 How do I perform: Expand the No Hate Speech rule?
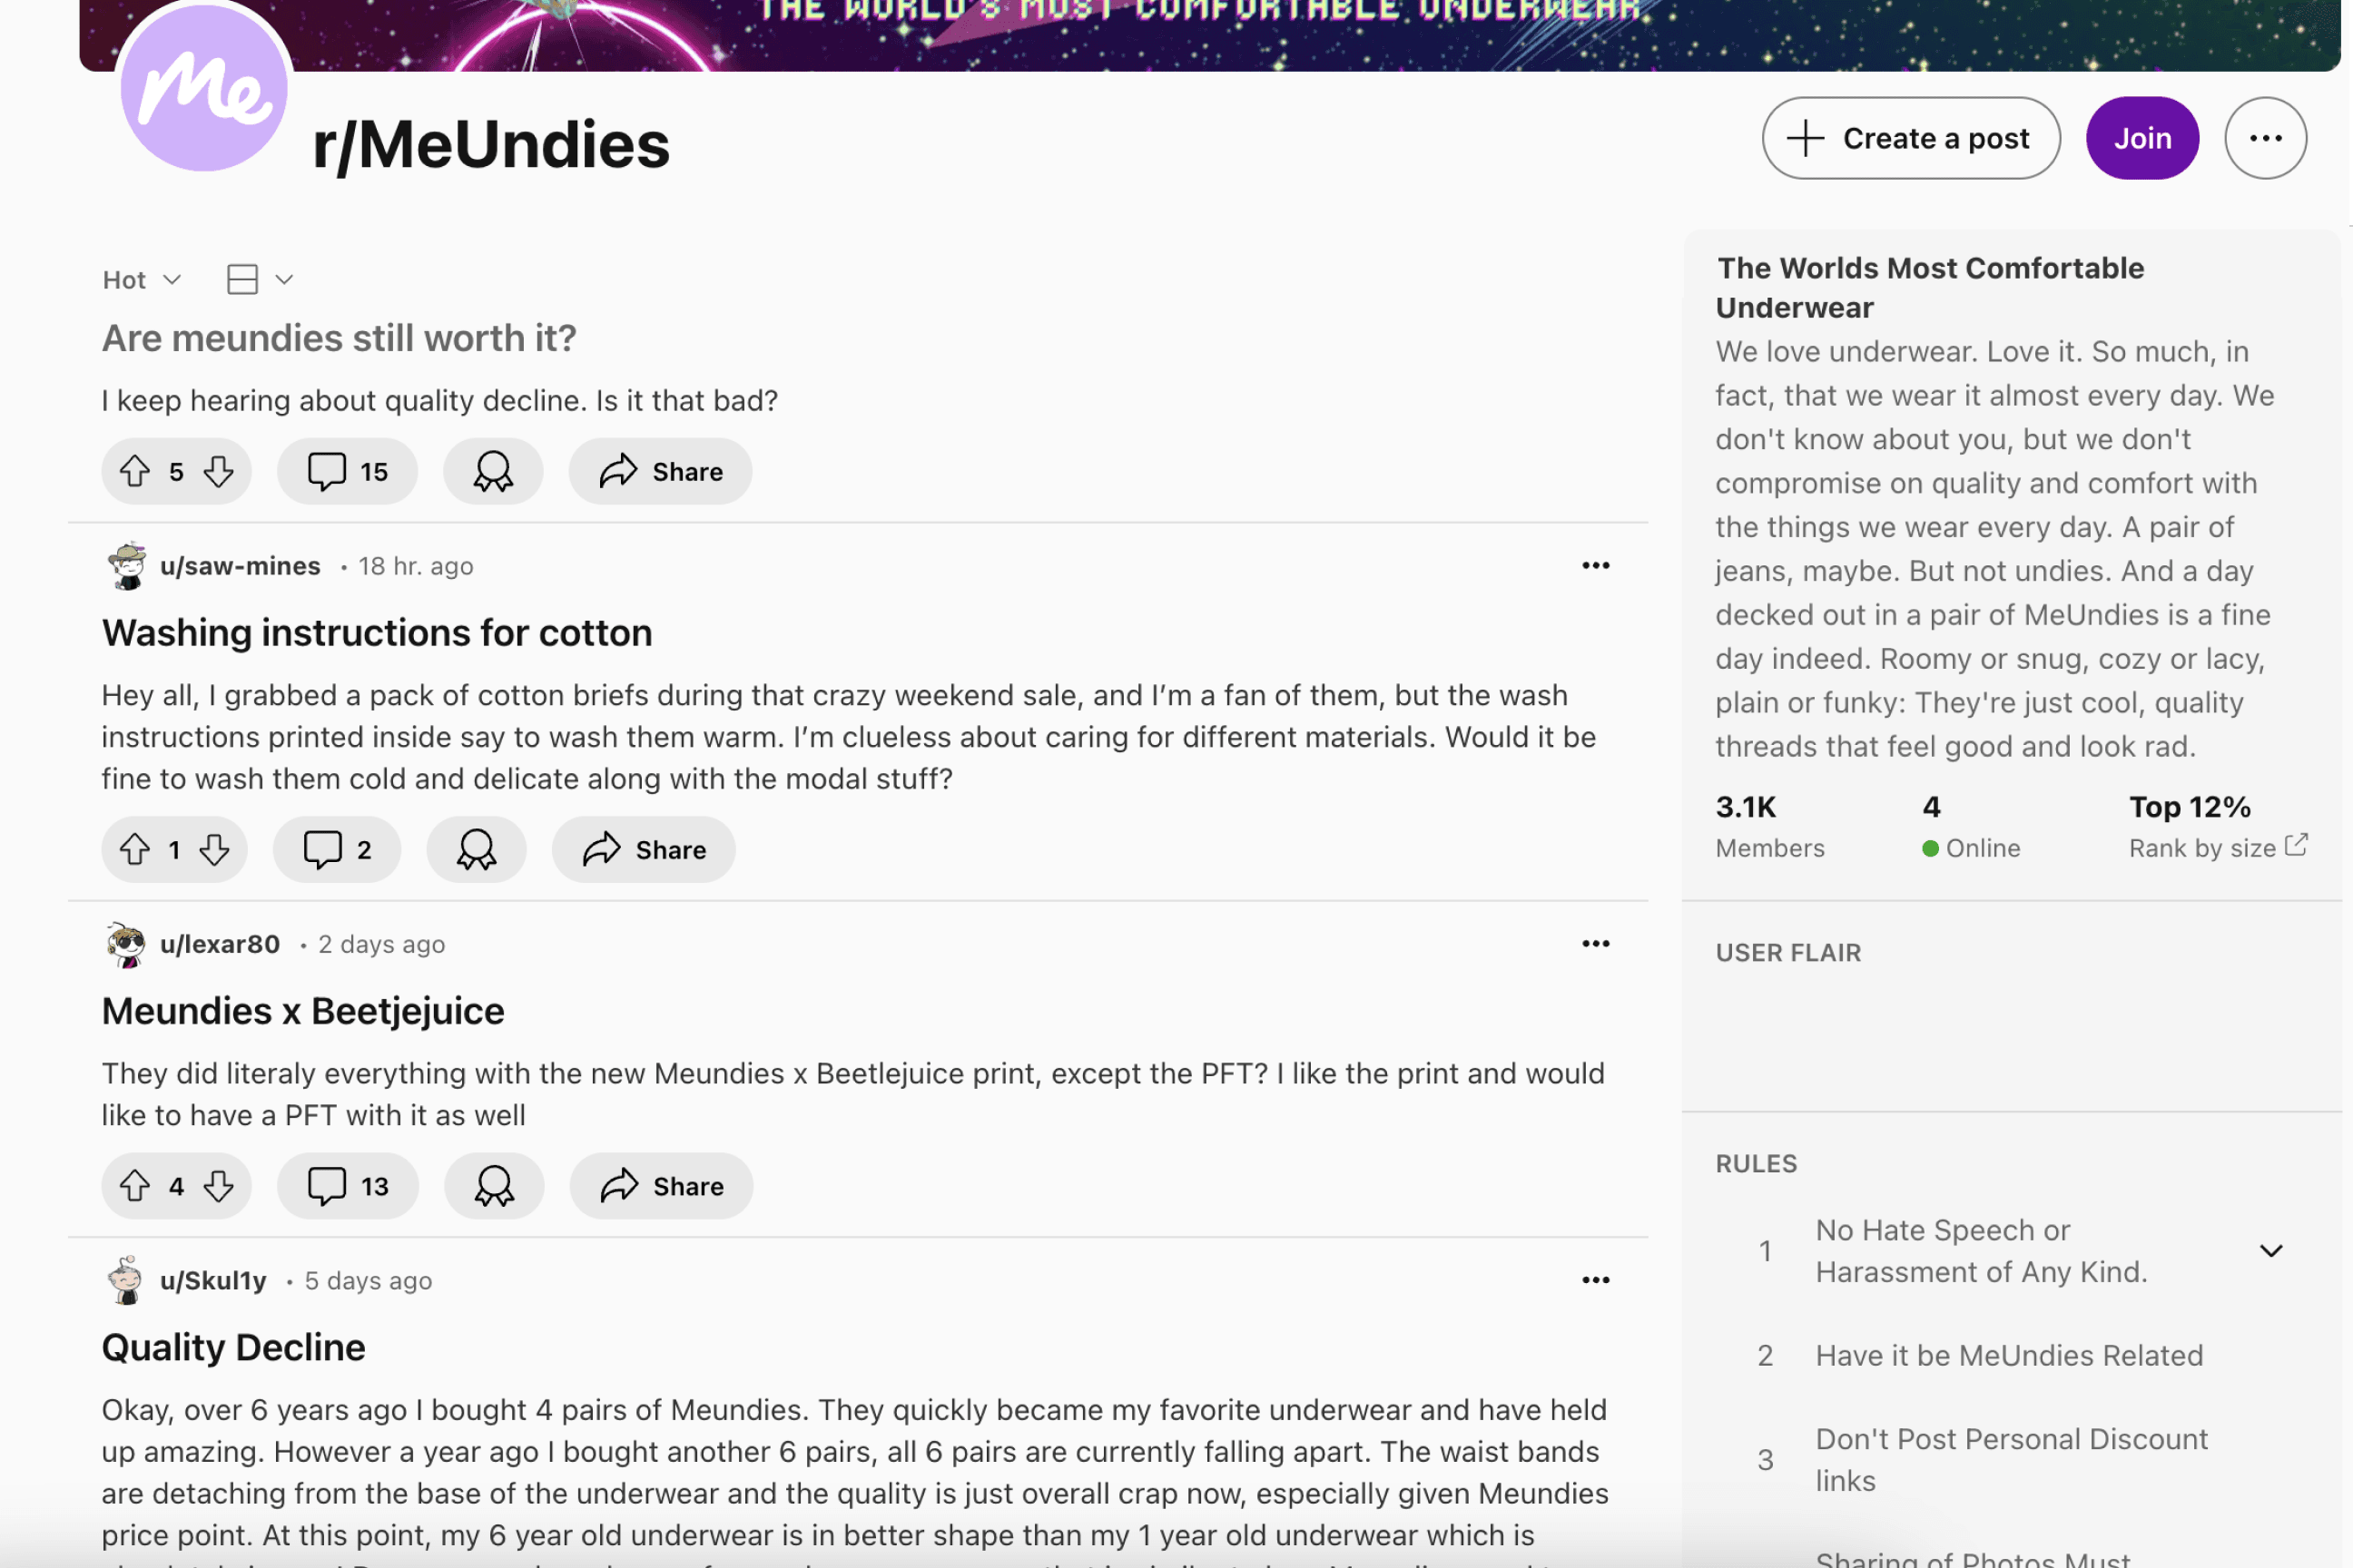(2270, 1251)
